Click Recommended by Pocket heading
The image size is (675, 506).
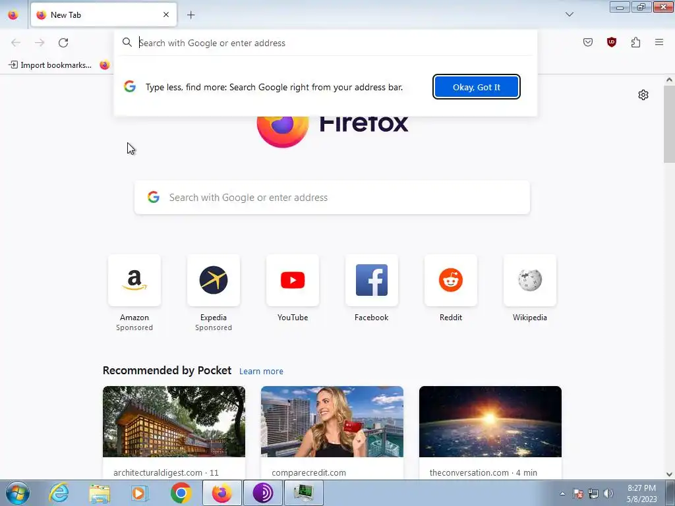[167, 370]
